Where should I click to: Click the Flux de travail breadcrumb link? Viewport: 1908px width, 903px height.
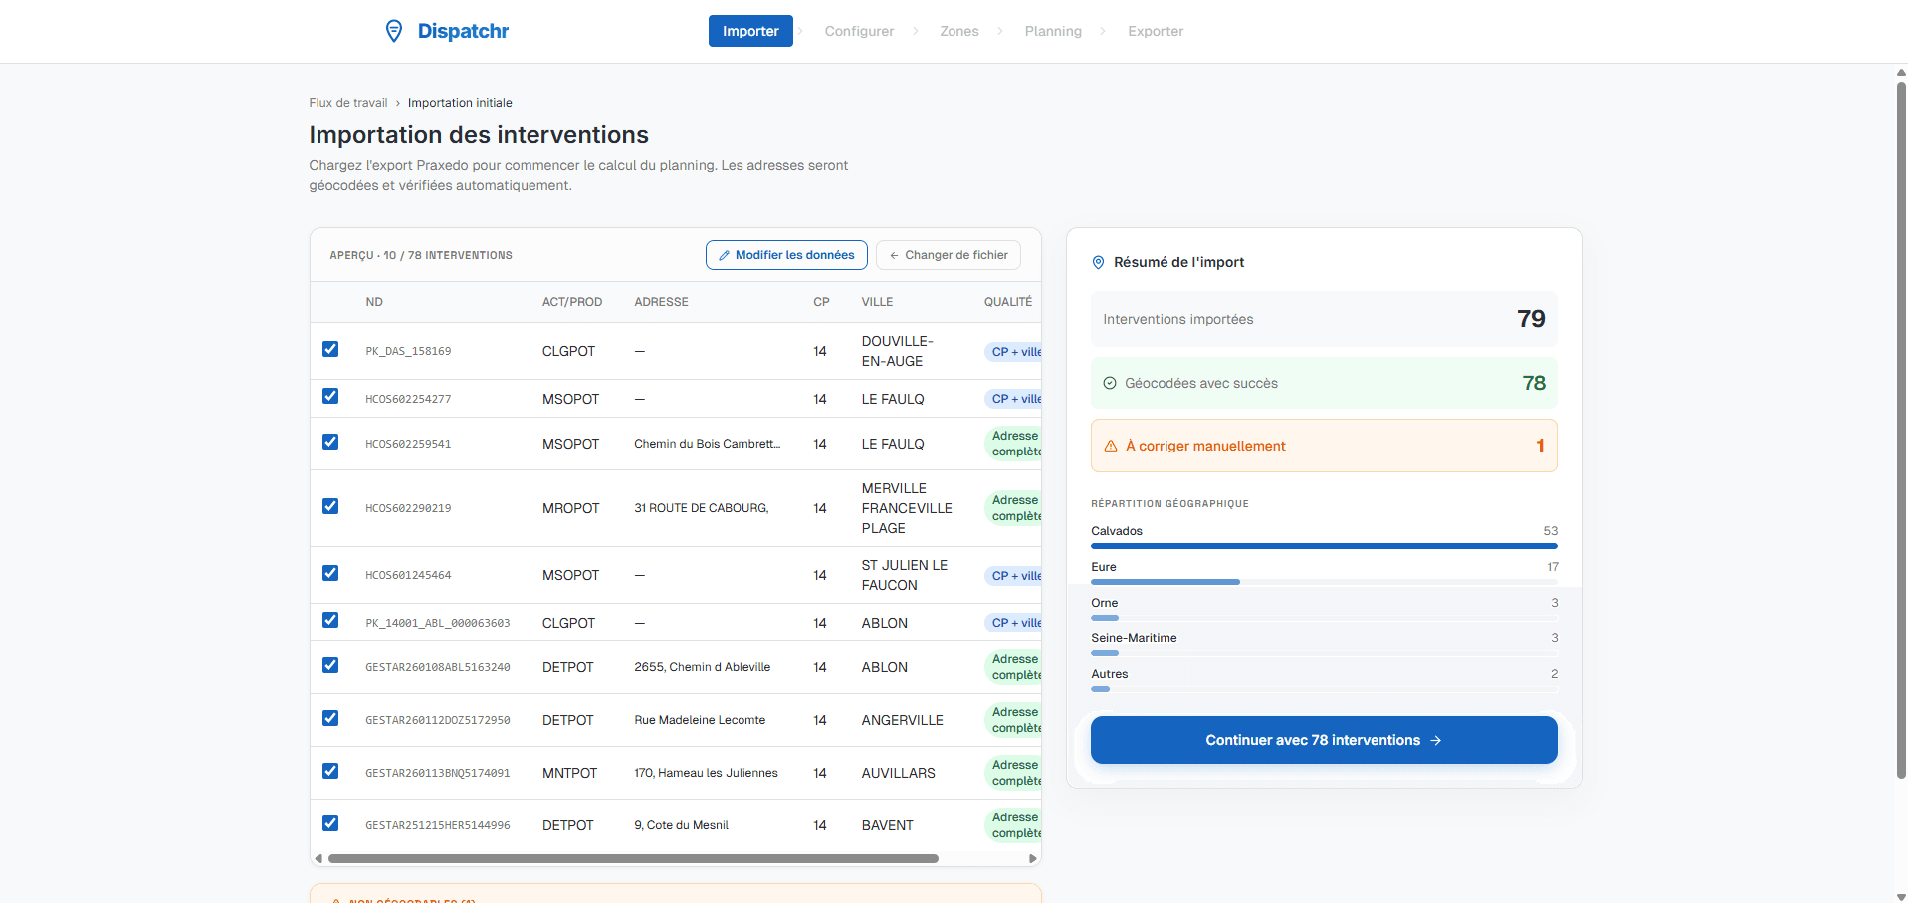[x=347, y=103]
